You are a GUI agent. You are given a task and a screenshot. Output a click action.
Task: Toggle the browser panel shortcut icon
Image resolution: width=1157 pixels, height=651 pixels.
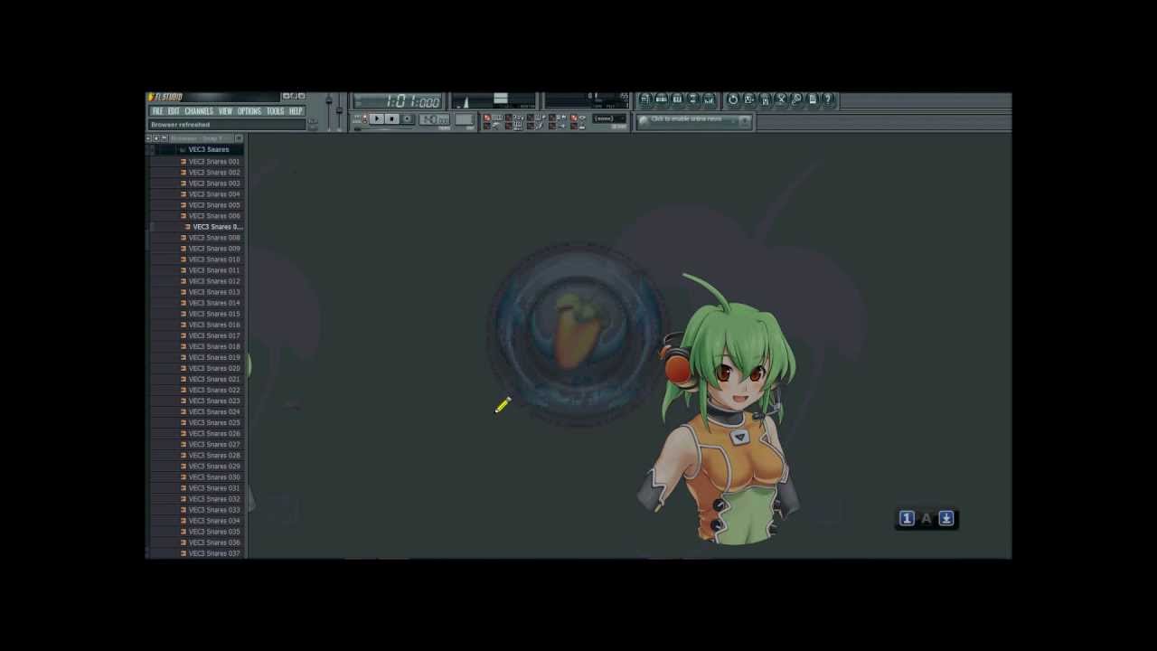692,99
